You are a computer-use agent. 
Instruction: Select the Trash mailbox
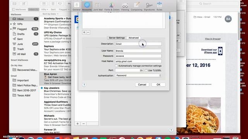[24, 49]
